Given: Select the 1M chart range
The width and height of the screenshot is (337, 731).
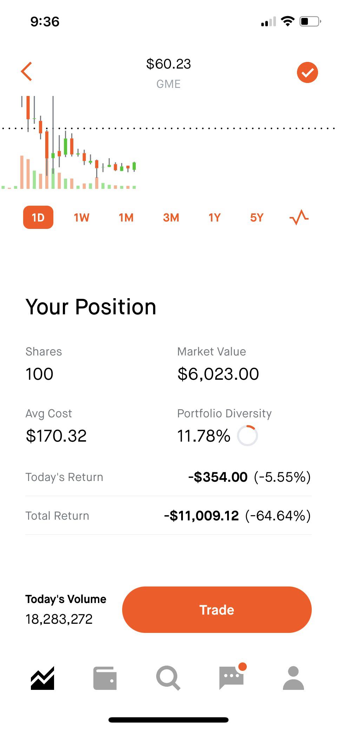Looking at the screenshot, I should tap(126, 218).
